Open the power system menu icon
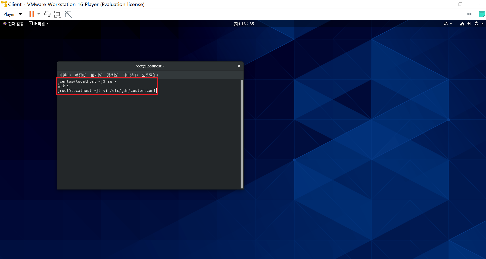Viewport: 486px width, 259px height. [x=477, y=23]
